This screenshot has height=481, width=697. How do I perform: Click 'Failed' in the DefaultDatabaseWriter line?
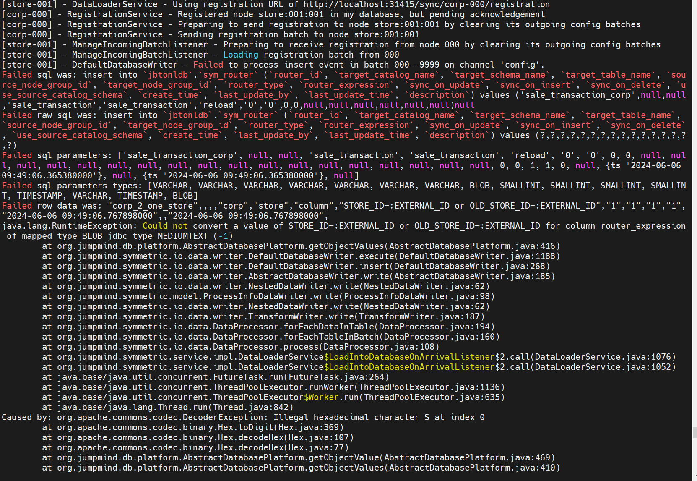pos(208,65)
